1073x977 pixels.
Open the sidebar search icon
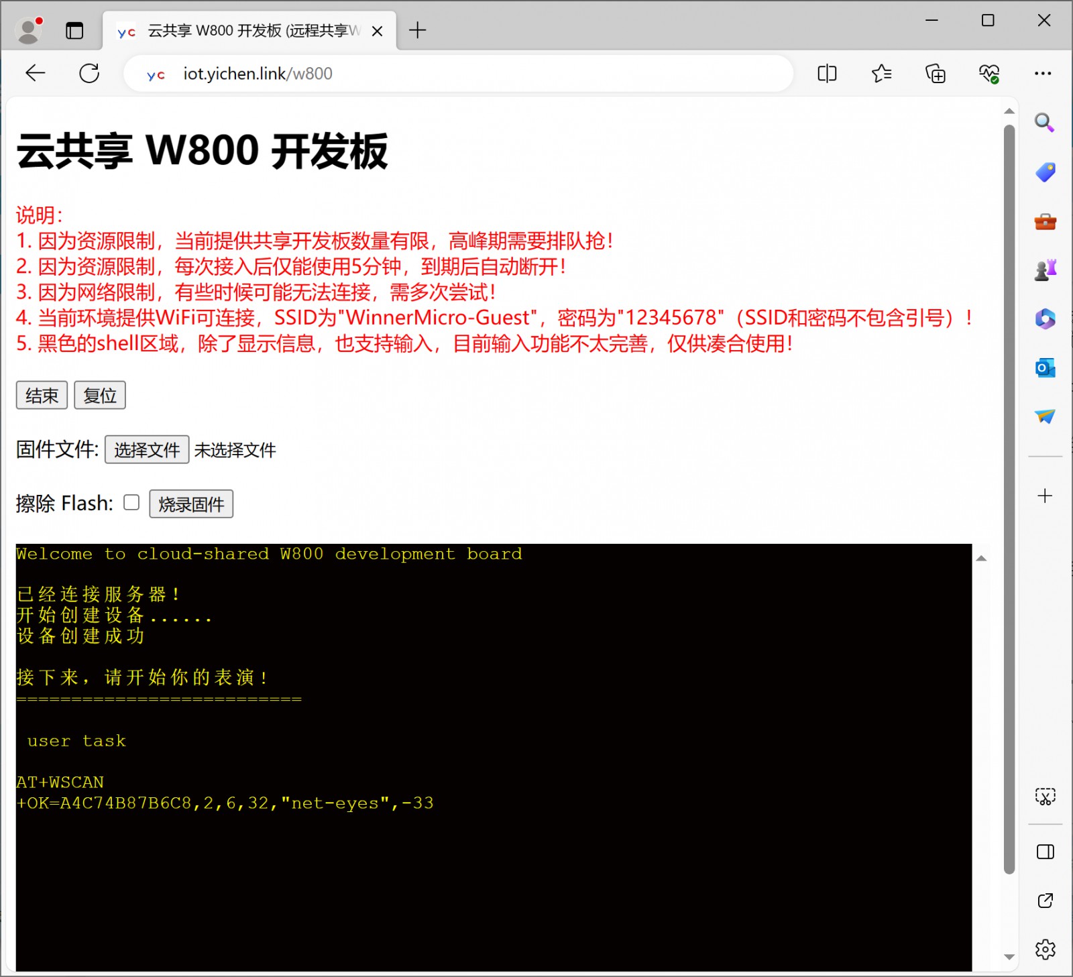[x=1044, y=122]
